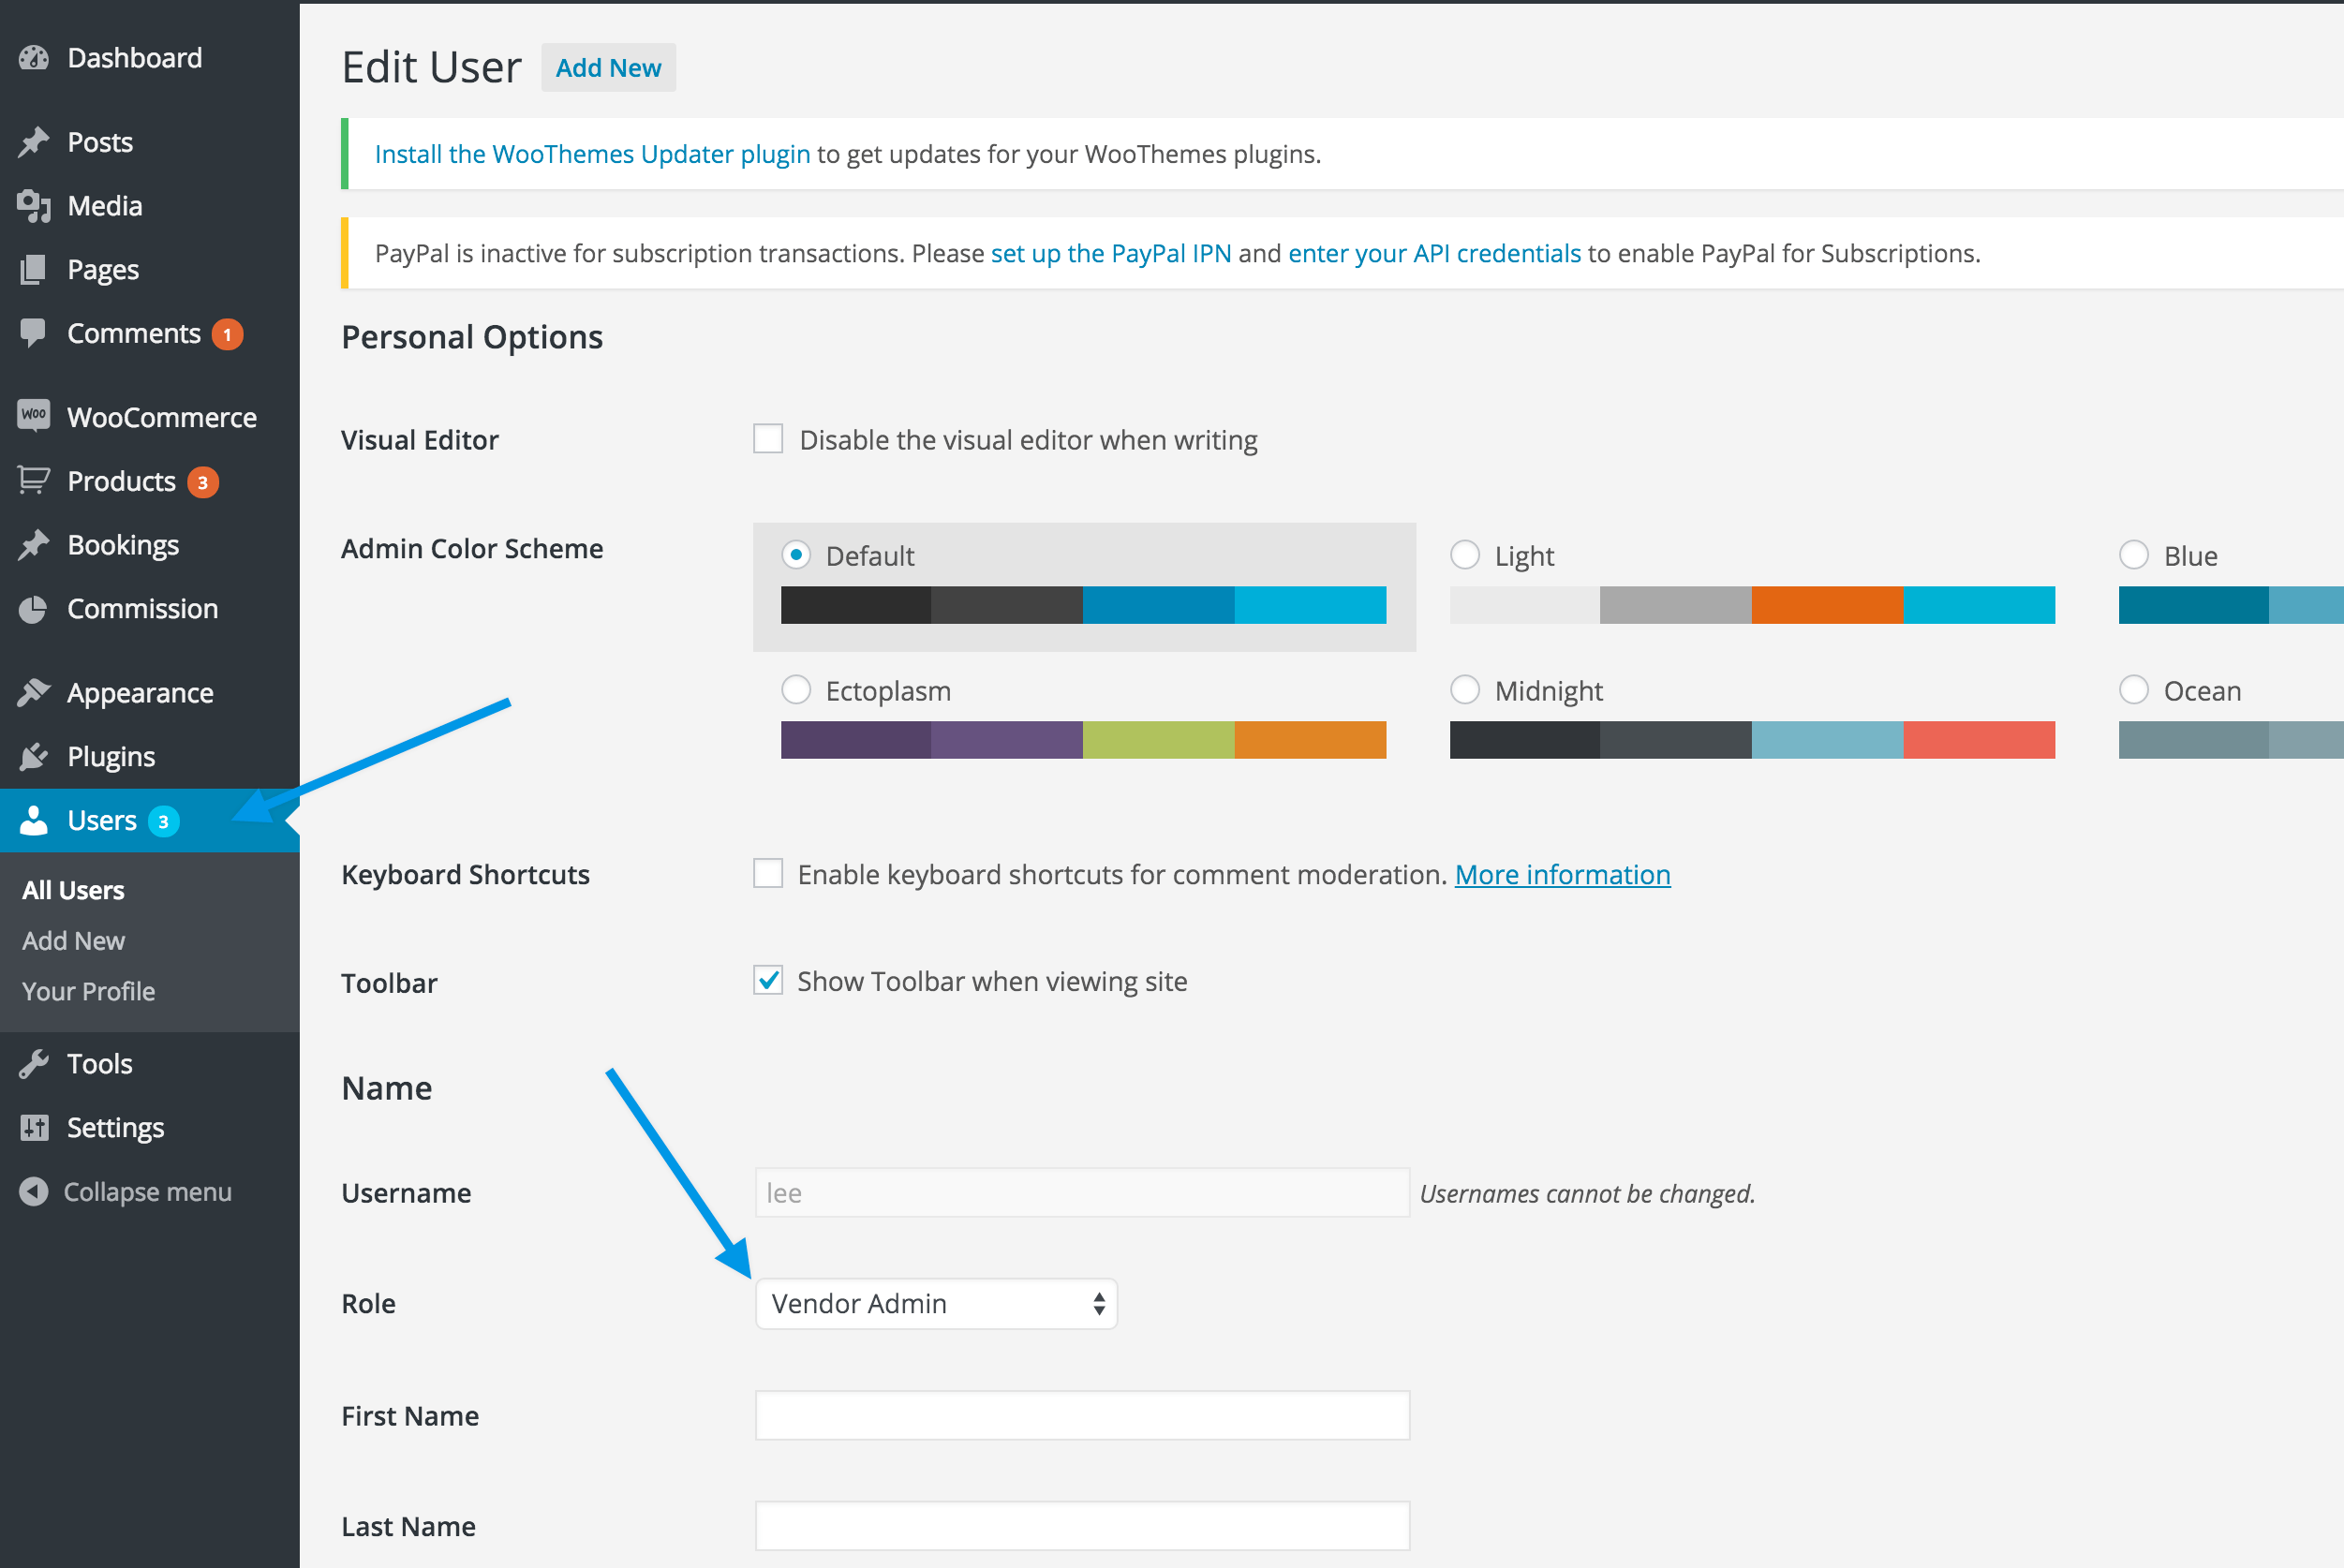Click the First Name input field

click(x=1081, y=1414)
